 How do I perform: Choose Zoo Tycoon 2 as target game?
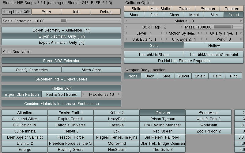[x=209, y=131]
